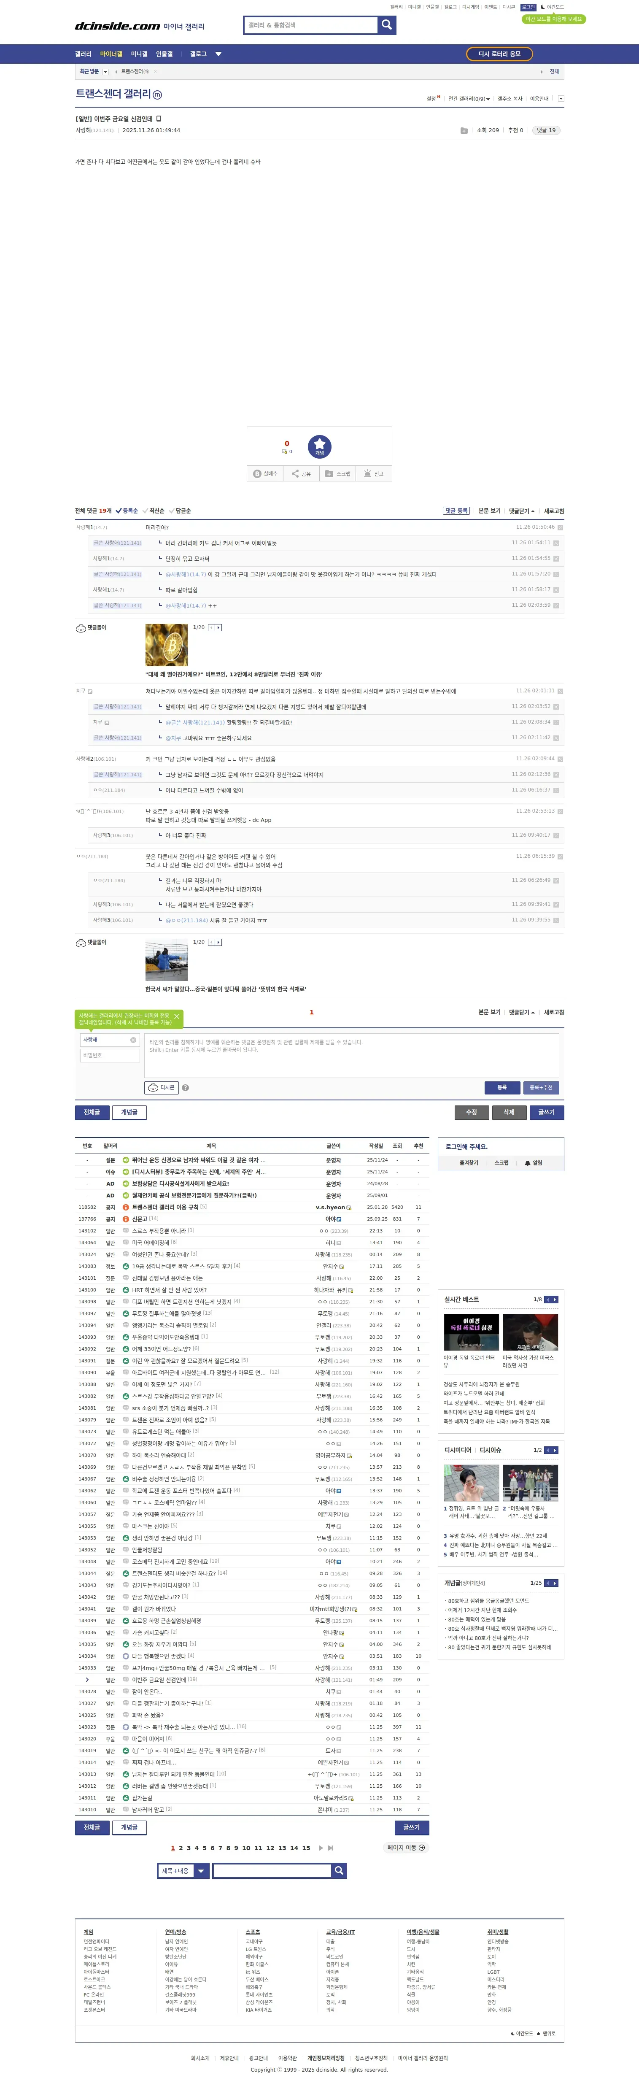Open the dcinside.com logo
The height and width of the screenshot is (2094, 639).
(118, 26)
